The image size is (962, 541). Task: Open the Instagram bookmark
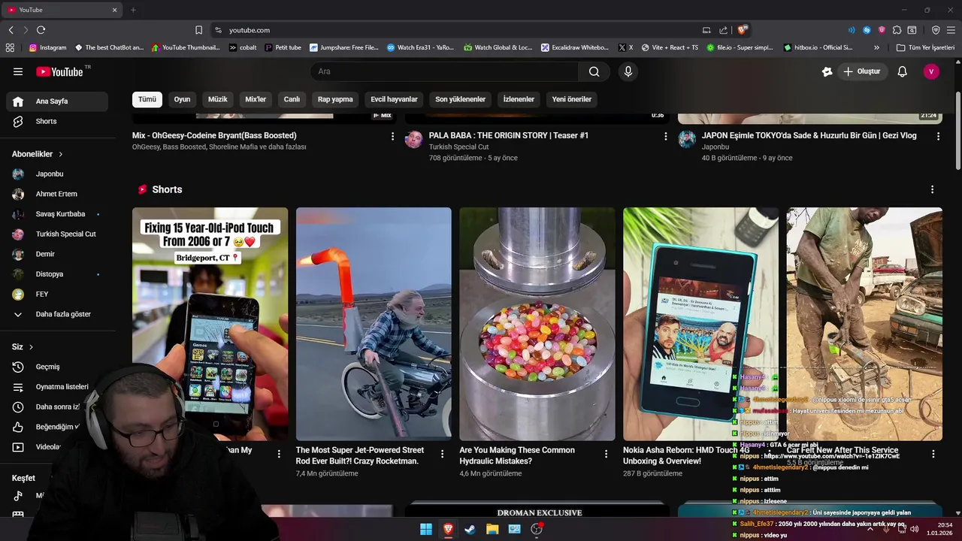coord(47,47)
